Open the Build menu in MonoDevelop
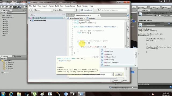Viewport: 172px width, 96px height. click(x=57, y=6)
